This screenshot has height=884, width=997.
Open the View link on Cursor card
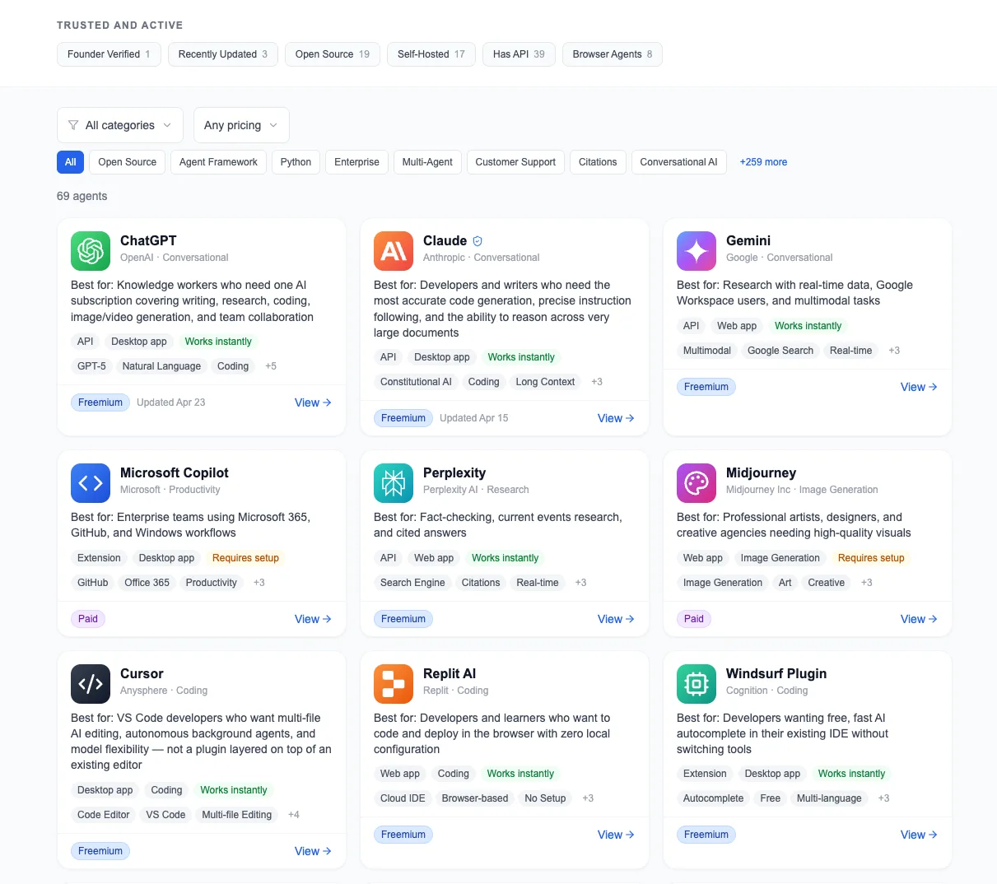(x=313, y=851)
